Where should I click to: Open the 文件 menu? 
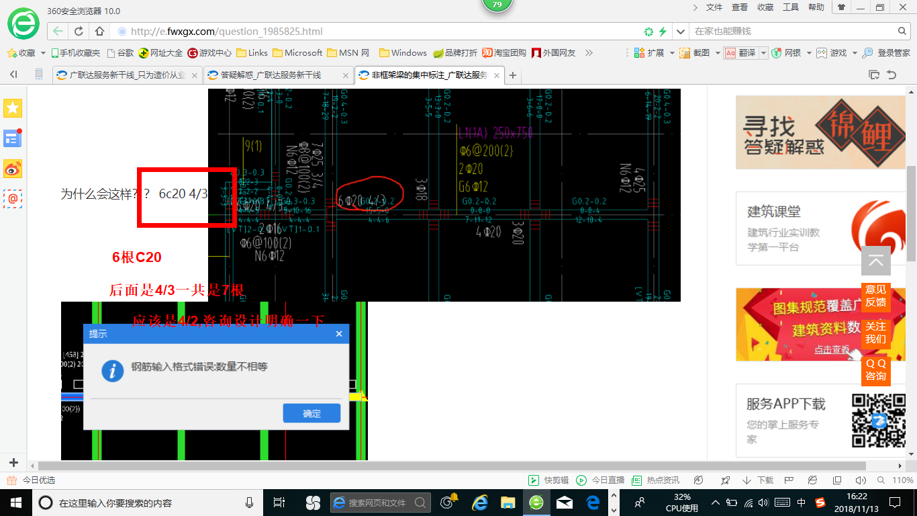tap(714, 7)
